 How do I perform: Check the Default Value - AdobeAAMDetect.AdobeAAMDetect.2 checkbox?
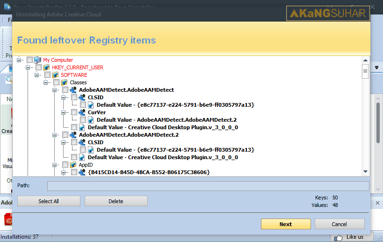click(x=83, y=120)
